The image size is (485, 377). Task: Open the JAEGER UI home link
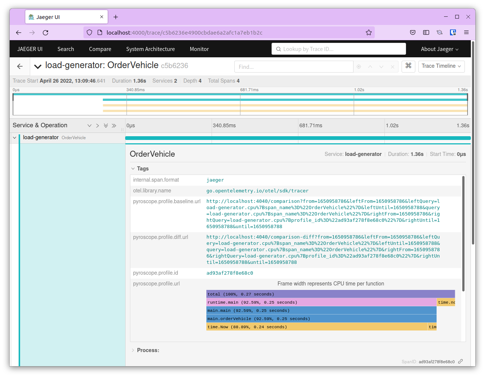30,49
